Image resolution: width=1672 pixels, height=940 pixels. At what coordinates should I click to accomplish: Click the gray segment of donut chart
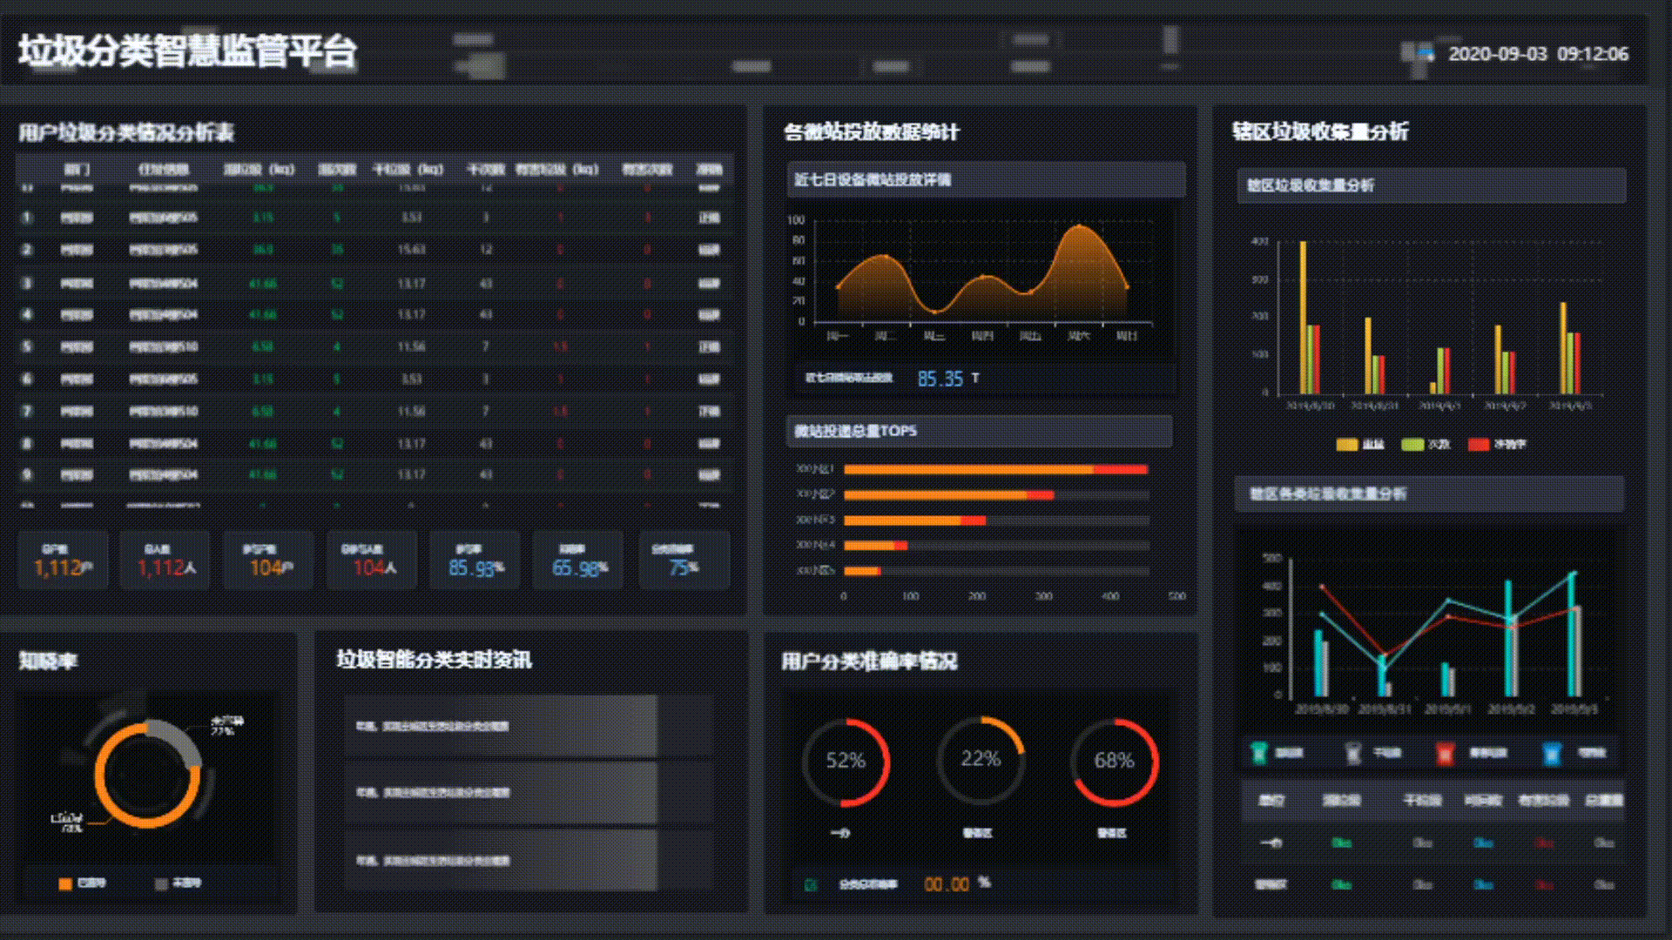point(179,738)
